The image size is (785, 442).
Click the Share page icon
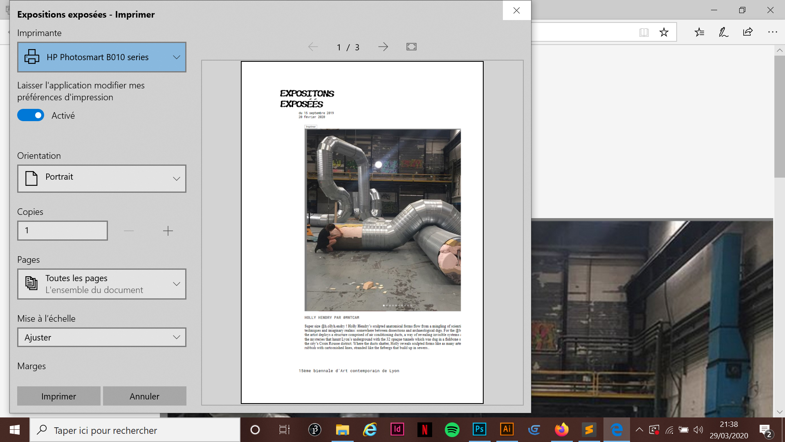748,32
